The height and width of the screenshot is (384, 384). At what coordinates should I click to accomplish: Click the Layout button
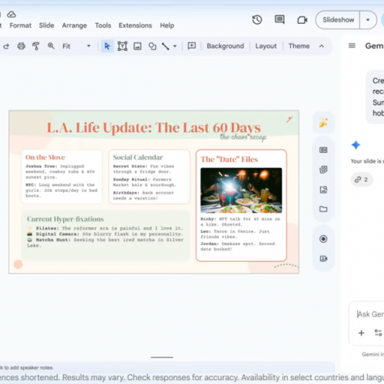click(266, 46)
